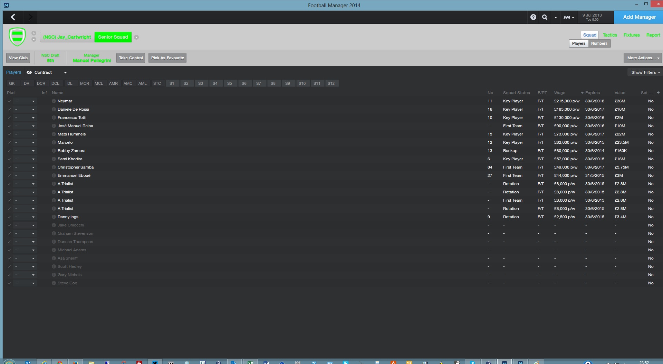Click the green club badge logo

[17, 37]
